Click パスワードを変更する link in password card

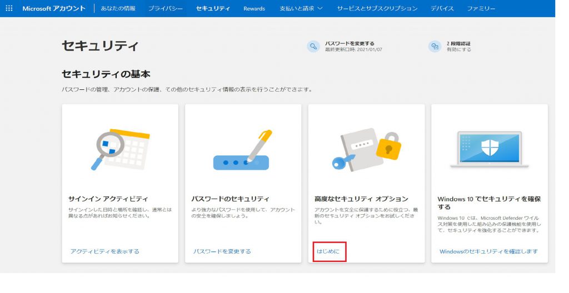(222, 251)
